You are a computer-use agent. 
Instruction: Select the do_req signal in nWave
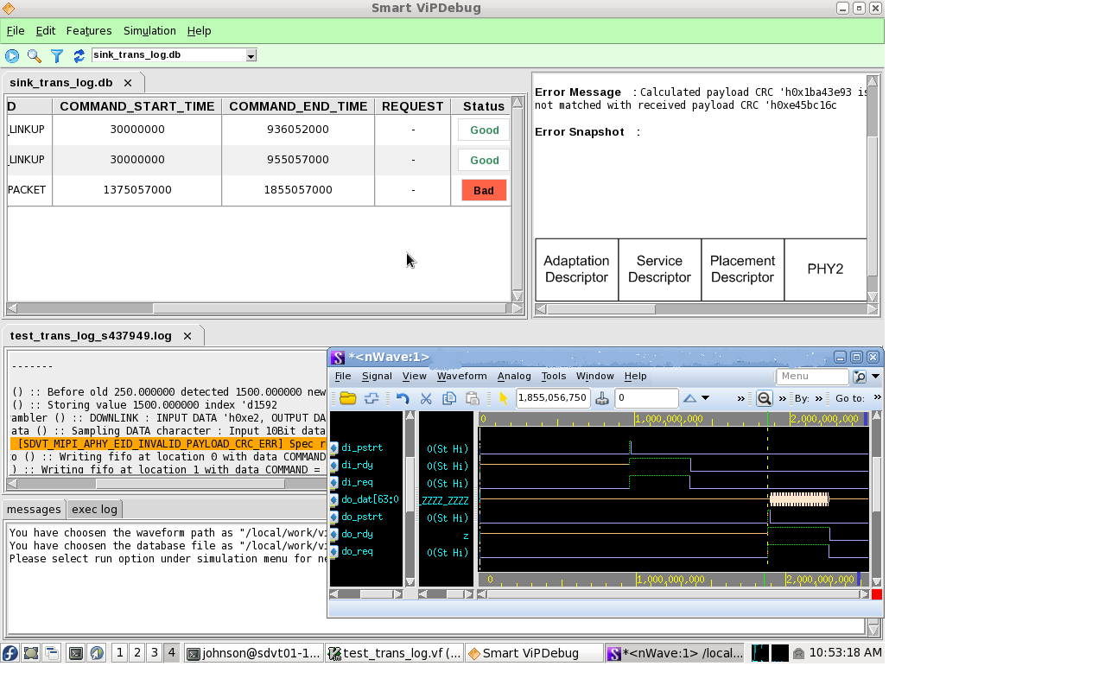coord(357,551)
